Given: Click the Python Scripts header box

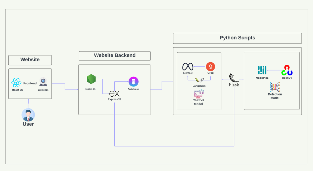Looking at the screenshot, I should click(237, 38).
